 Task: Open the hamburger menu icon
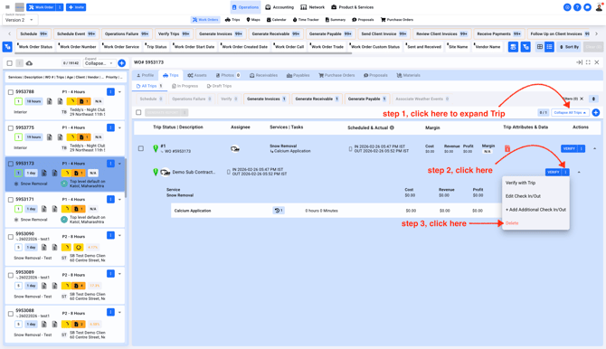tap(7, 7)
